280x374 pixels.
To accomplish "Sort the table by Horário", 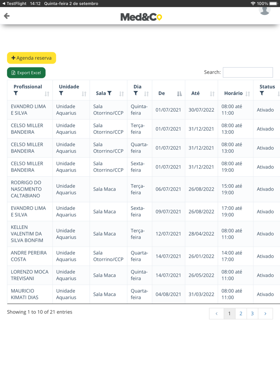I will [248, 94].
